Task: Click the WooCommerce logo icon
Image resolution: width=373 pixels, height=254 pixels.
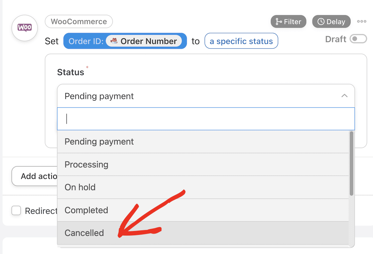Action: click(x=24, y=28)
